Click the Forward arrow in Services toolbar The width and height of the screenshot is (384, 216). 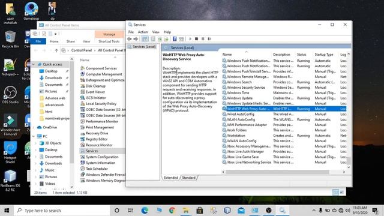[x=136, y=39]
